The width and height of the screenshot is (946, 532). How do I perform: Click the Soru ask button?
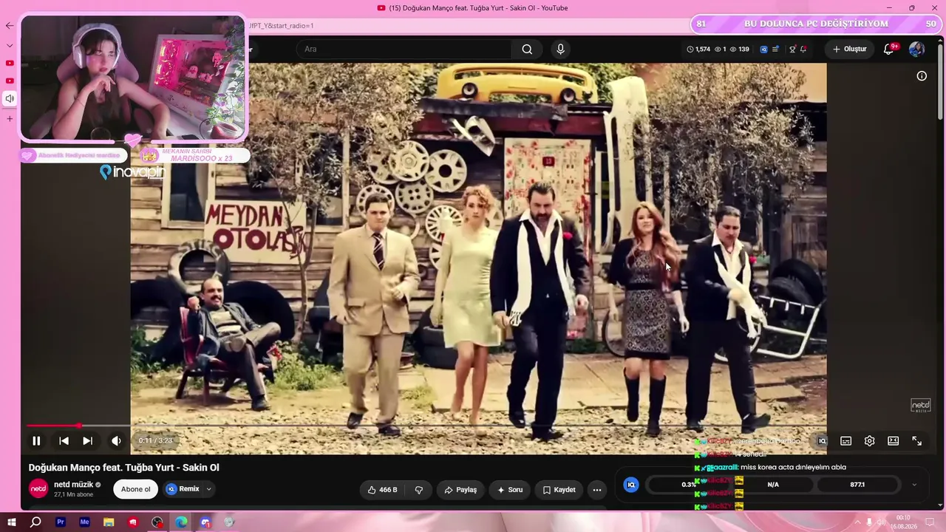pos(510,490)
